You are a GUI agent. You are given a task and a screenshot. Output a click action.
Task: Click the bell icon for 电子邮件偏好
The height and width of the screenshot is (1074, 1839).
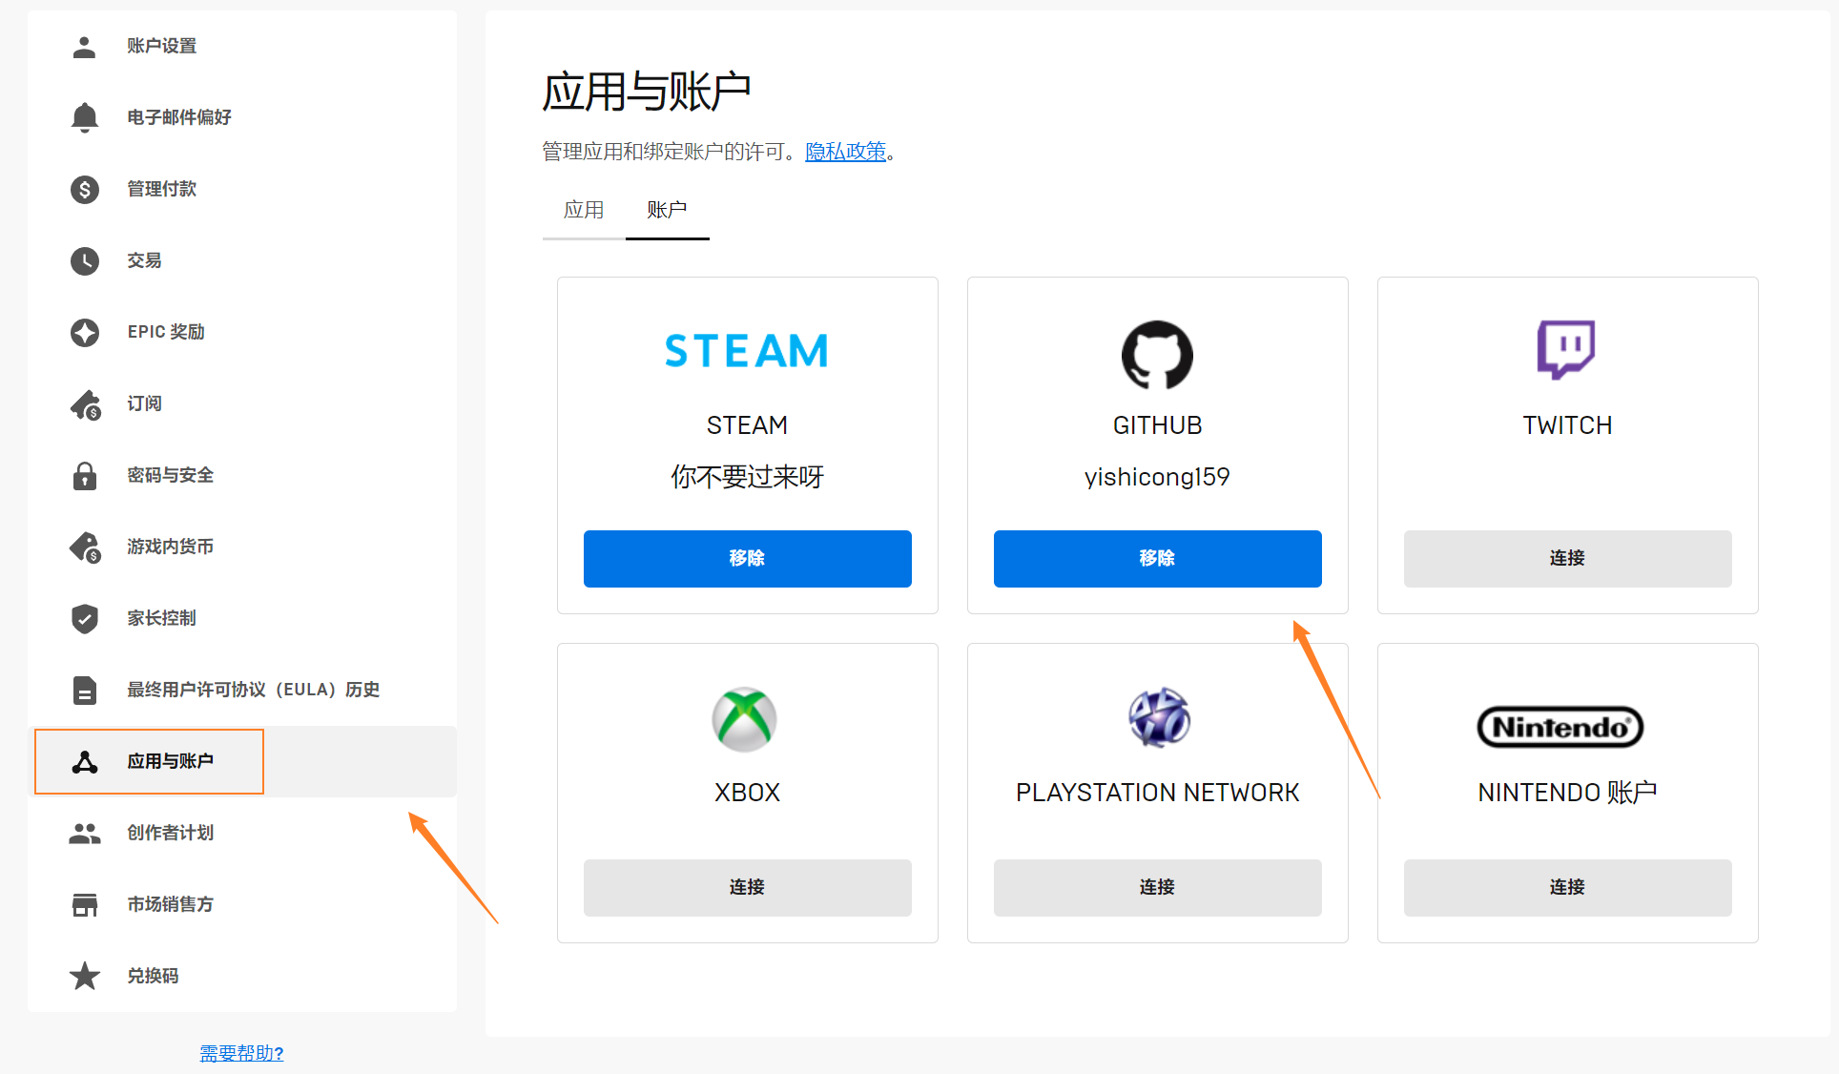point(84,117)
